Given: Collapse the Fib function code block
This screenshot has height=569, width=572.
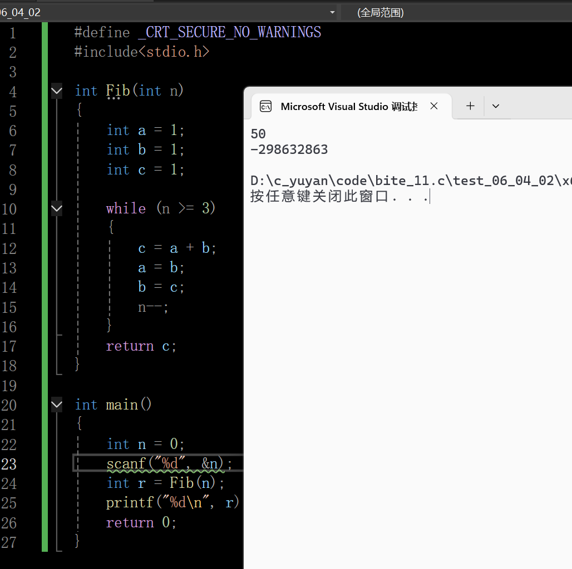Looking at the screenshot, I should pos(57,91).
